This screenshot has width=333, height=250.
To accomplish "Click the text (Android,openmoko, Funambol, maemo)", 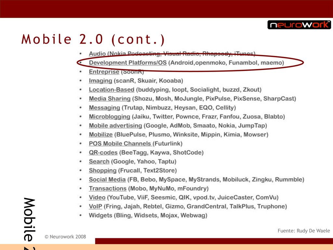I will [x=226, y=63].
